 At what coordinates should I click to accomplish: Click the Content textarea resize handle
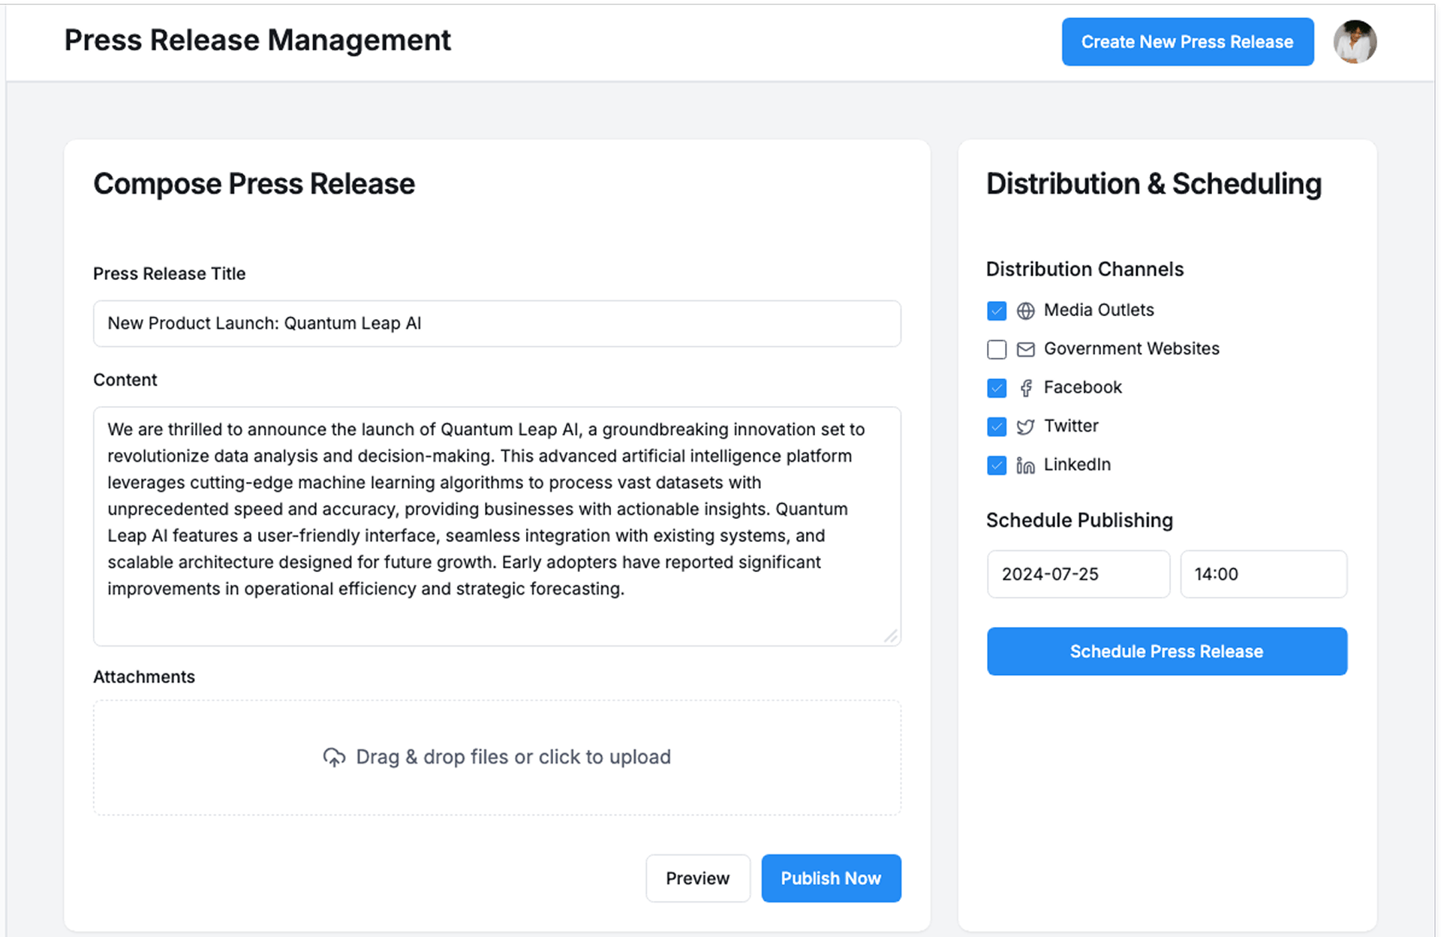point(891,636)
